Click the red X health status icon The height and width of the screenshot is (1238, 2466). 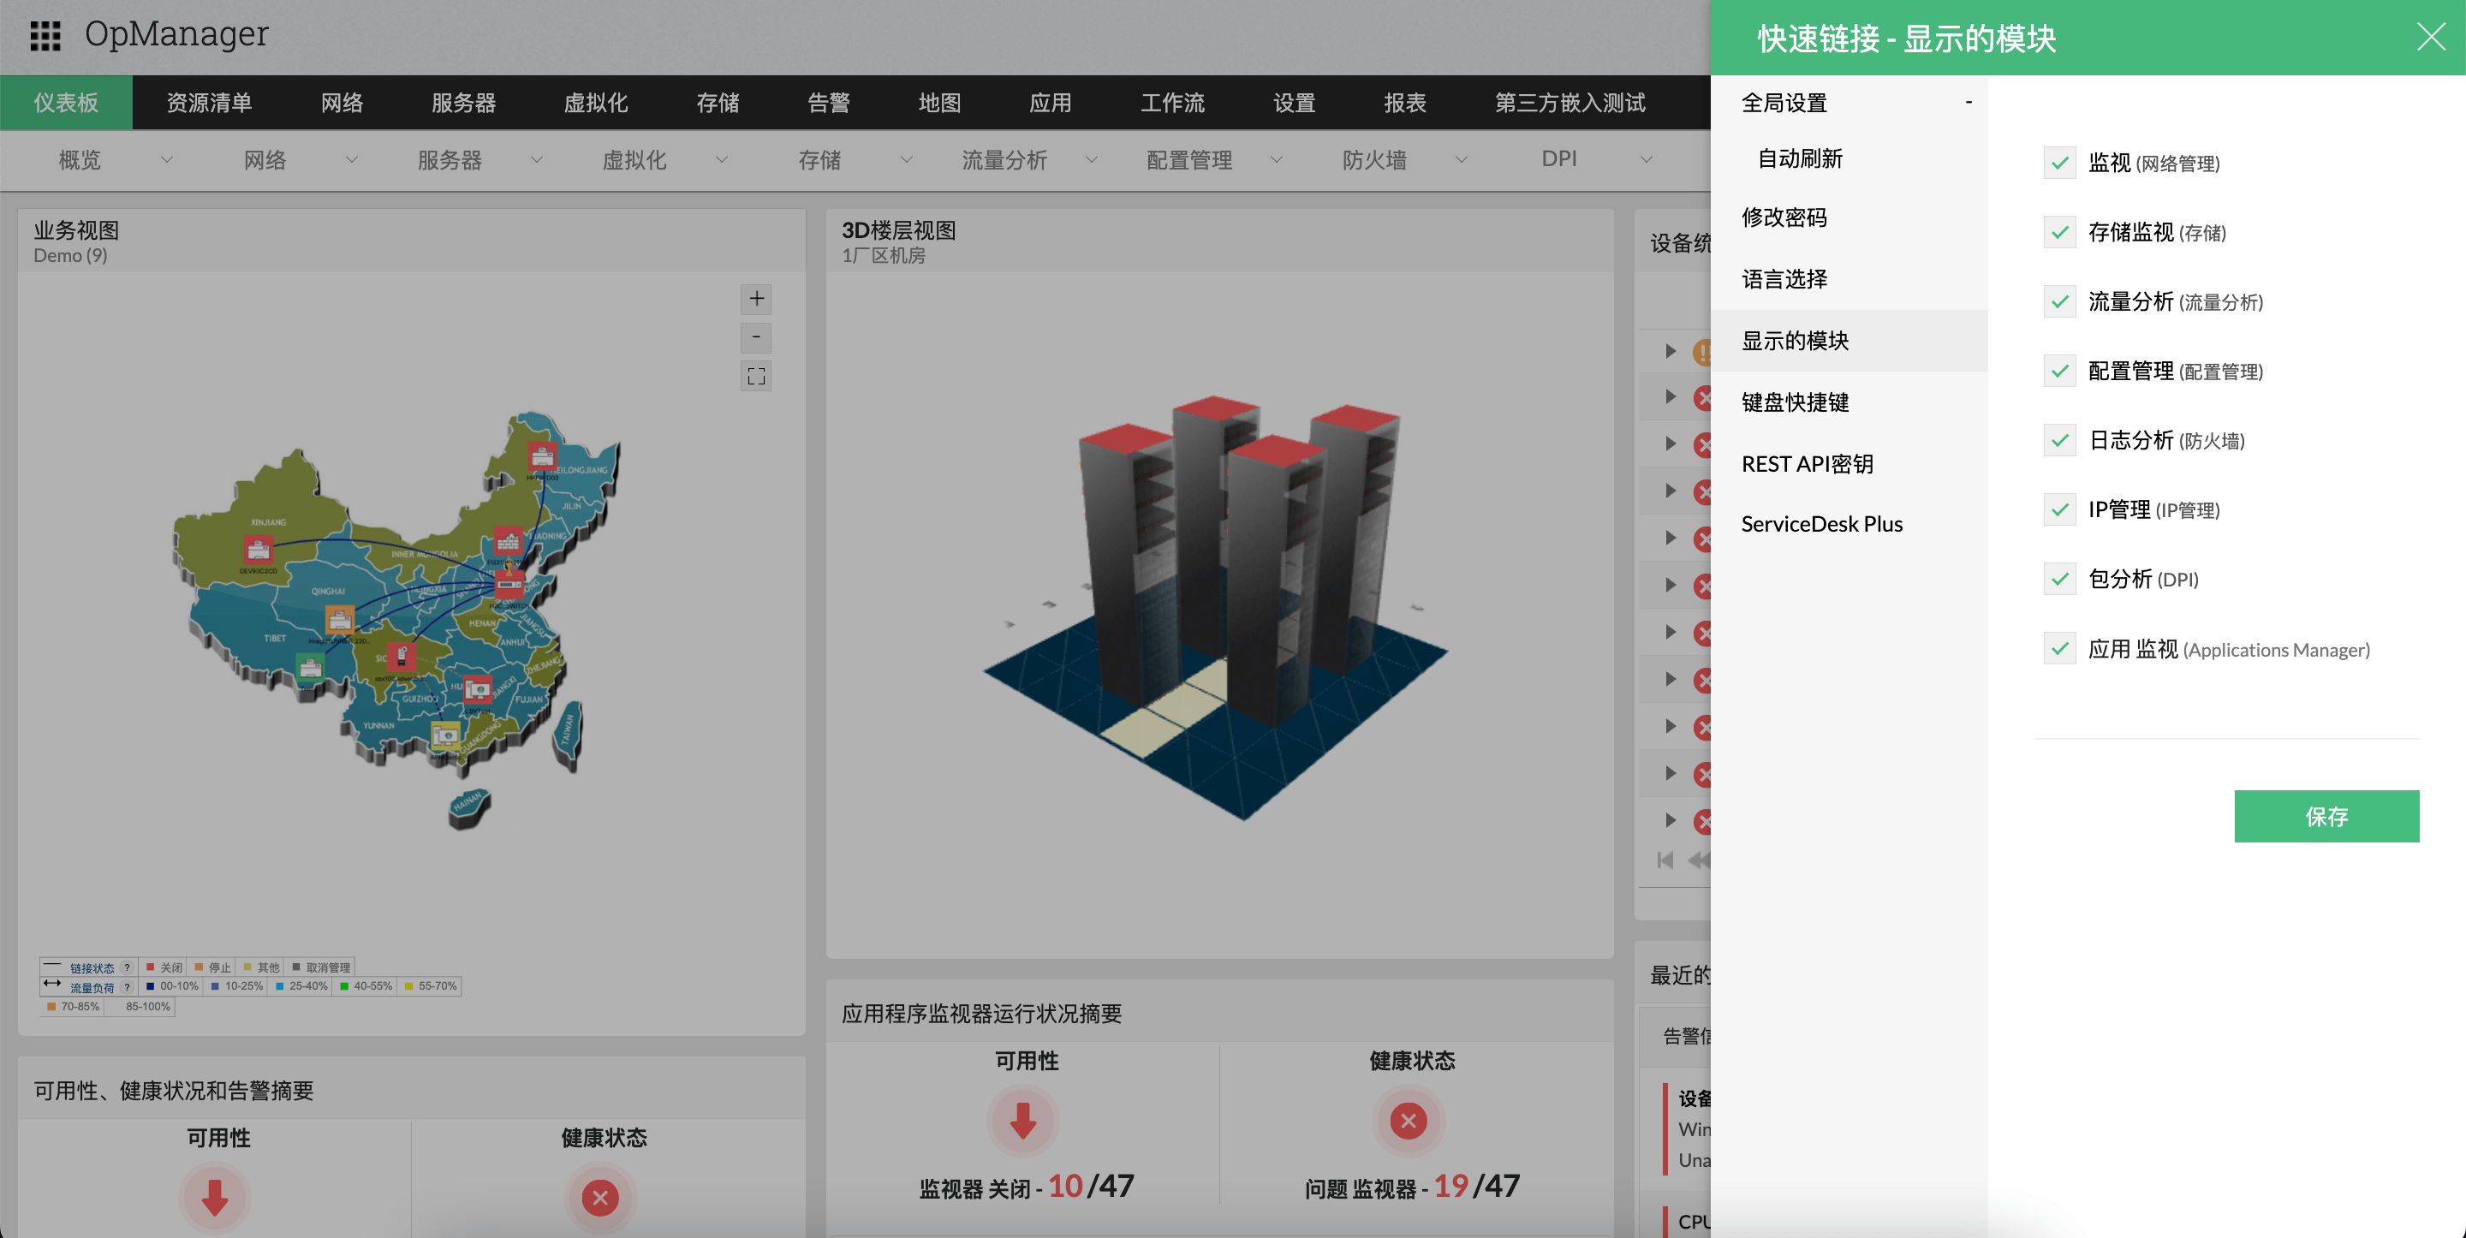(1407, 1120)
